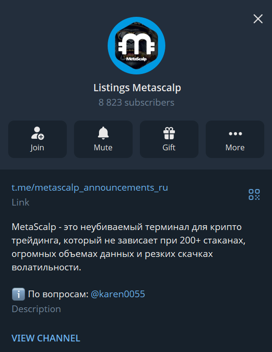Click the Mute button label
The height and width of the screenshot is (352, 272).
103,147
